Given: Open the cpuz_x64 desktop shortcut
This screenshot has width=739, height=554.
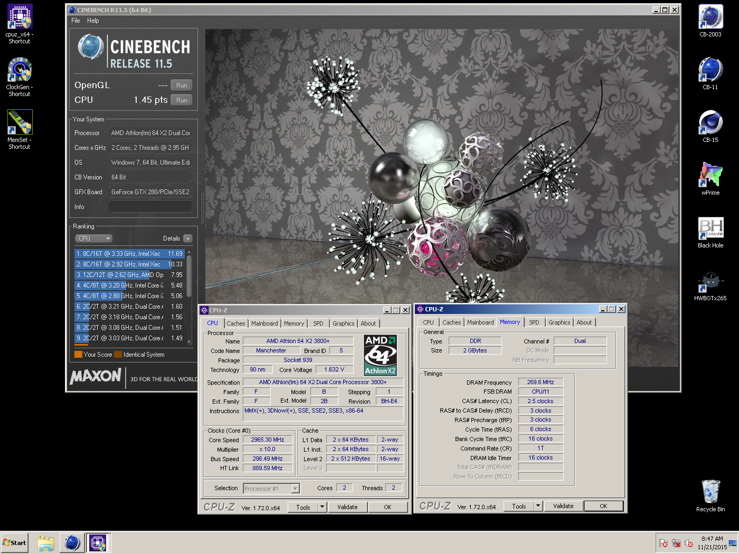Looking at the screenshot, I should pyautogui.click(x=20, y=24).
